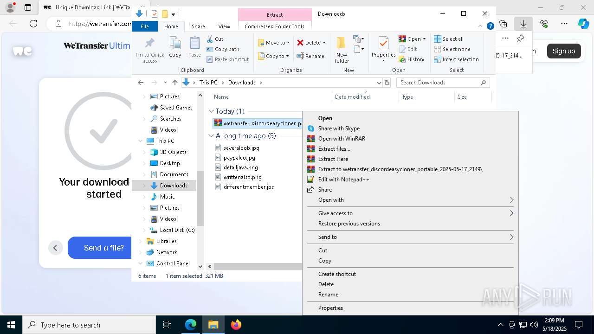Select Extract files... in context menu
Image resolution: width=594 pixels, height=334 pixels.
(x=410, y=149)
